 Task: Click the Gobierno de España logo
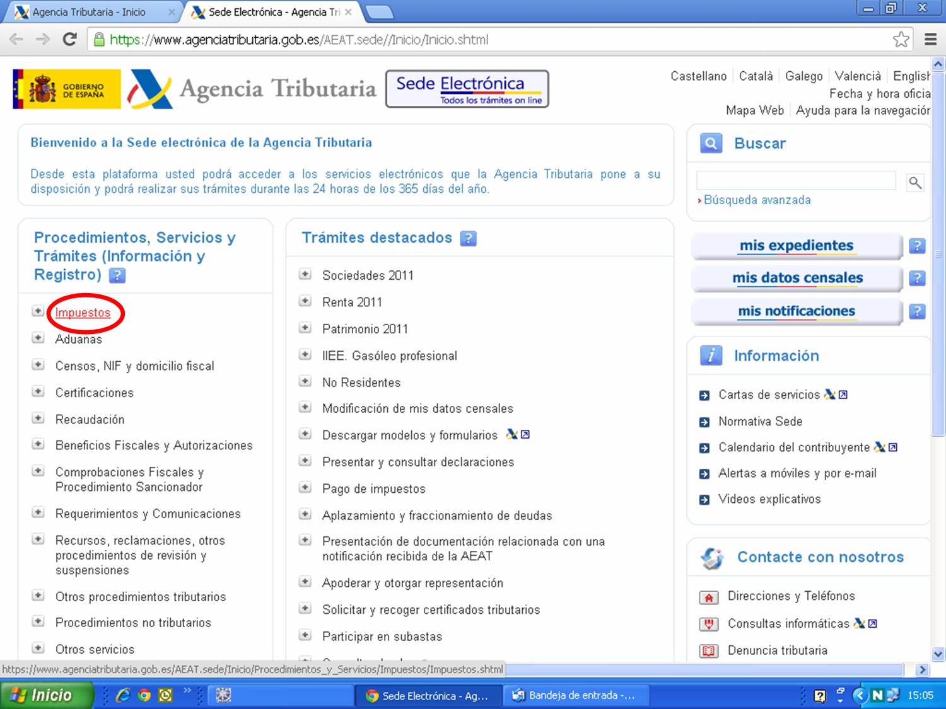67,89
